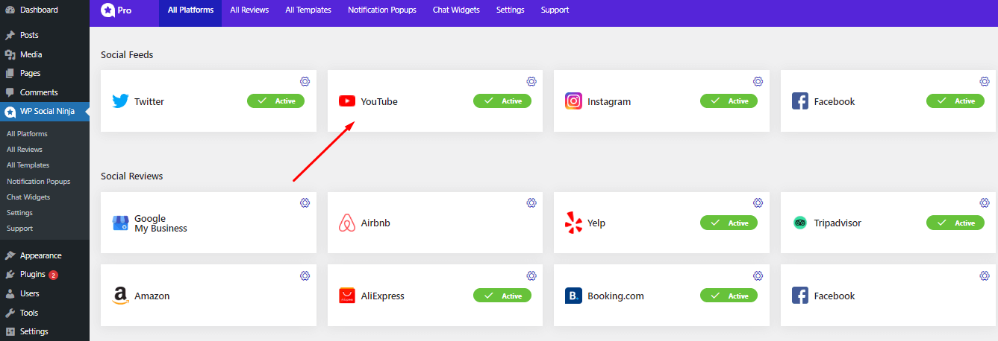Toggle the AliExpress Active status
The height and width of the screenshot is (341, 998).
click(x=502, y=296)
